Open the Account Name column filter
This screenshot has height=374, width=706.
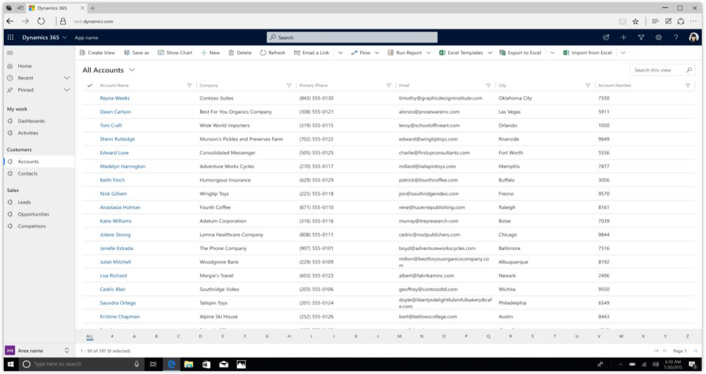pyautogui.click(x=189, y=86)
